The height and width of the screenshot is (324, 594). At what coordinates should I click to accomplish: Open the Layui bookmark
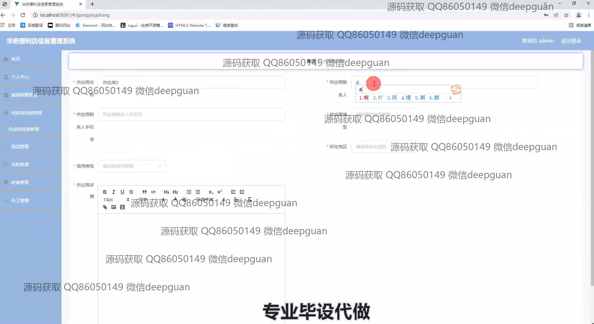[x=142, y=25]
